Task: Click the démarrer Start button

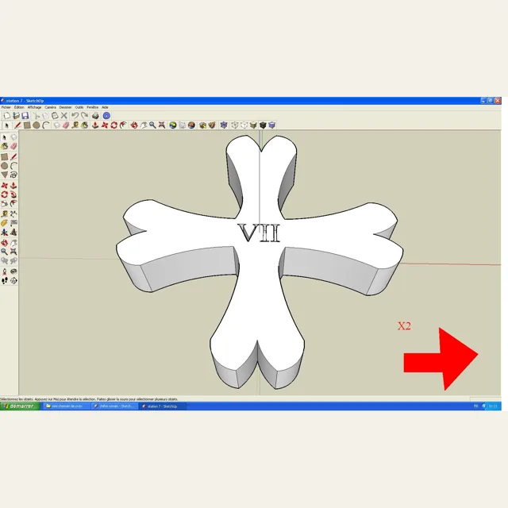Action: point(20,406)
